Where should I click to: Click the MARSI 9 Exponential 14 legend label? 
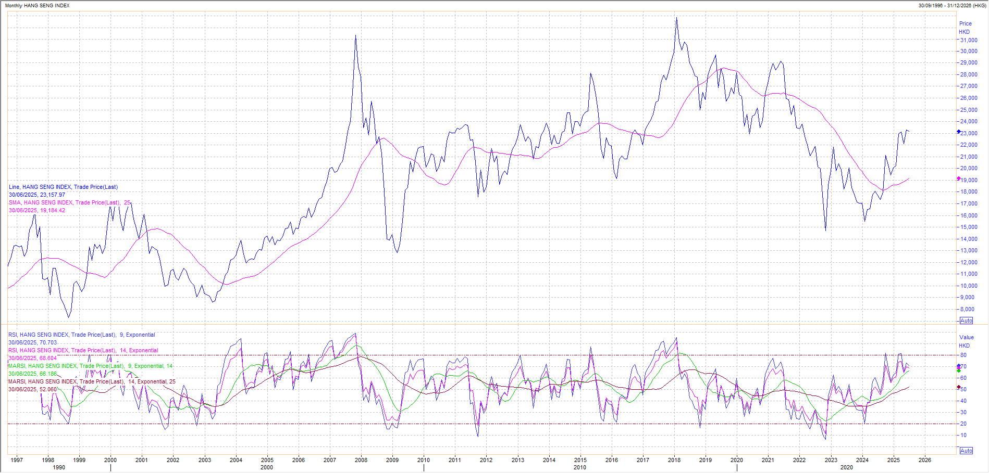pyautogui.click(x=91, y=366)
